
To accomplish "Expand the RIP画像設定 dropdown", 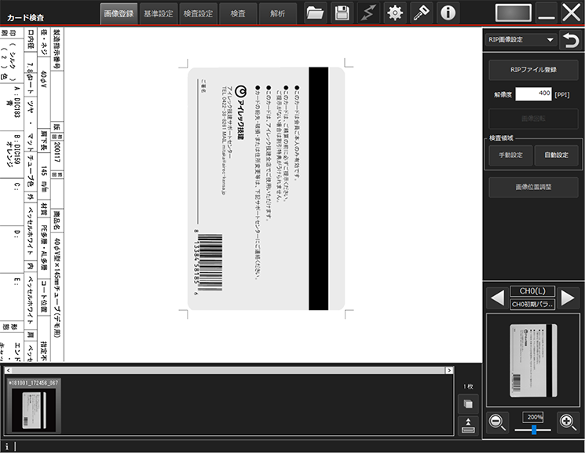I will 521,39.
